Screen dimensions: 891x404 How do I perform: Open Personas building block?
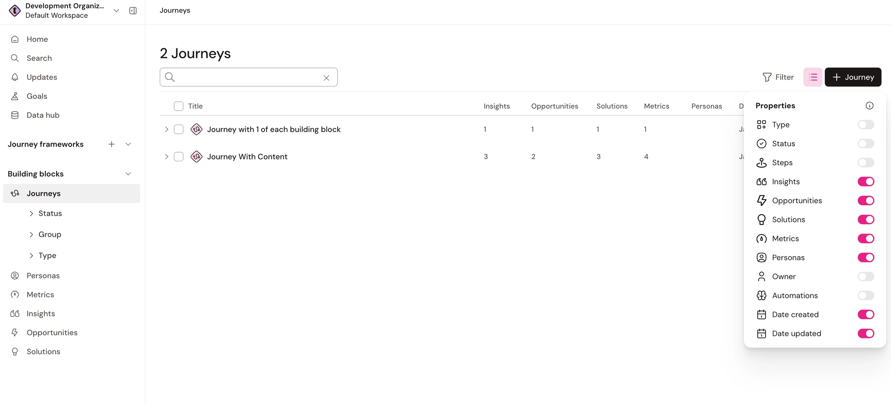coord(43,276)
